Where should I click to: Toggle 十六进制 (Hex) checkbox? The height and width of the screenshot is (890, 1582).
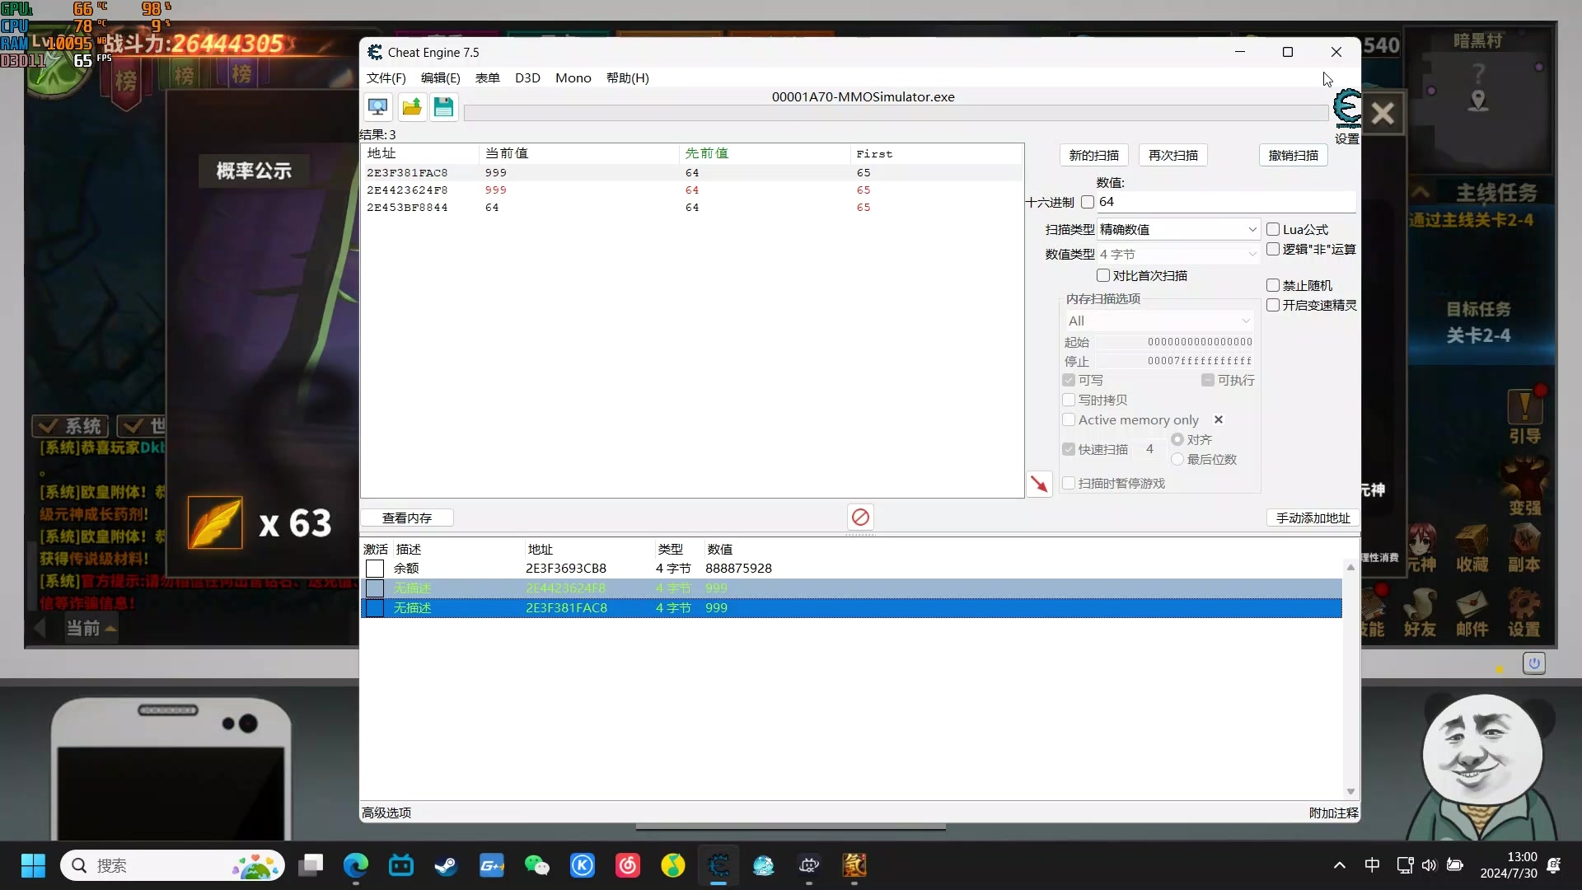click(1088, 202)
